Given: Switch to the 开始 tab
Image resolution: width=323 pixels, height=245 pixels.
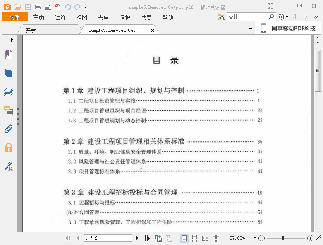Looking at the screenshot, I should point(31,31).
